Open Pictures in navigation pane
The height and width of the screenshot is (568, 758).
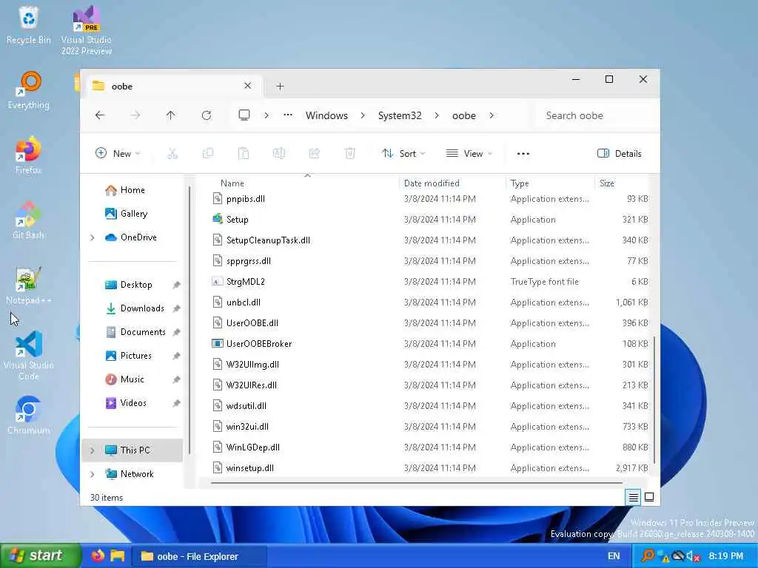pyautogui.click(x=128, y=356)
